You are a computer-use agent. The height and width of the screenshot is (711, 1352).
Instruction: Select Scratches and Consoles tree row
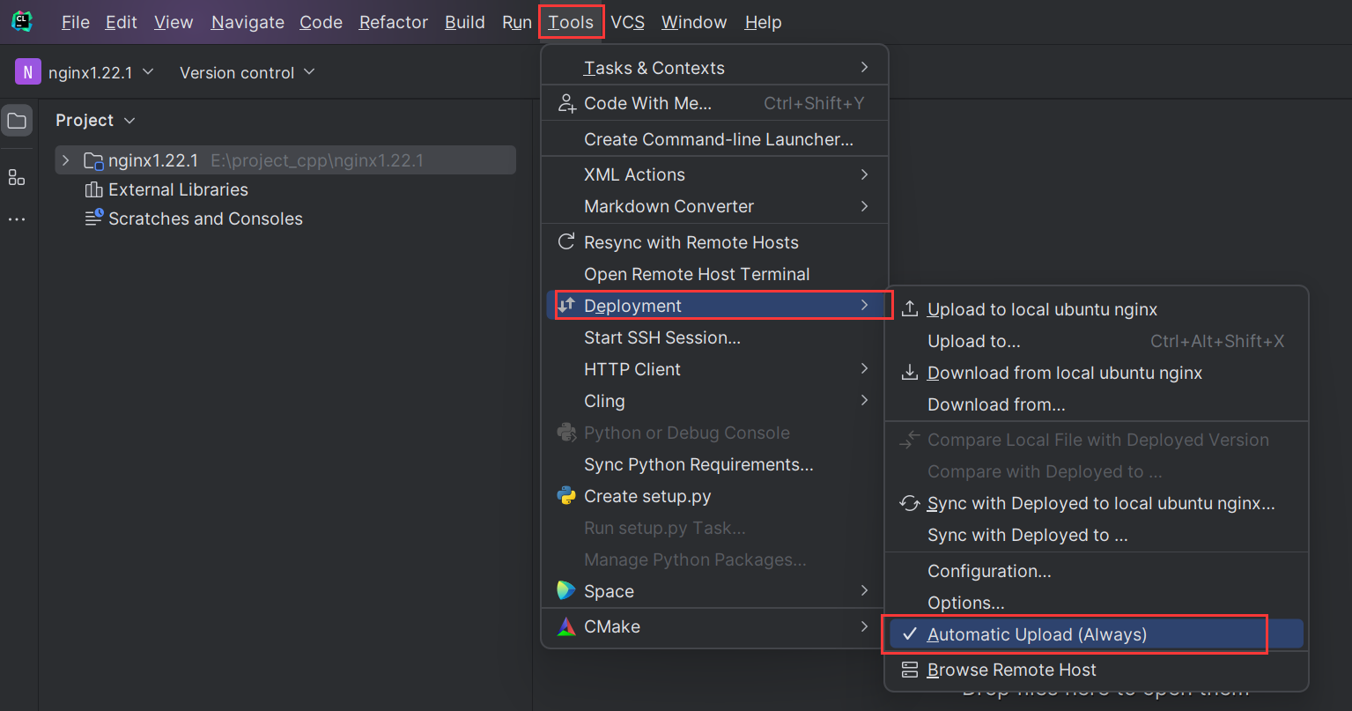[285, 218]
